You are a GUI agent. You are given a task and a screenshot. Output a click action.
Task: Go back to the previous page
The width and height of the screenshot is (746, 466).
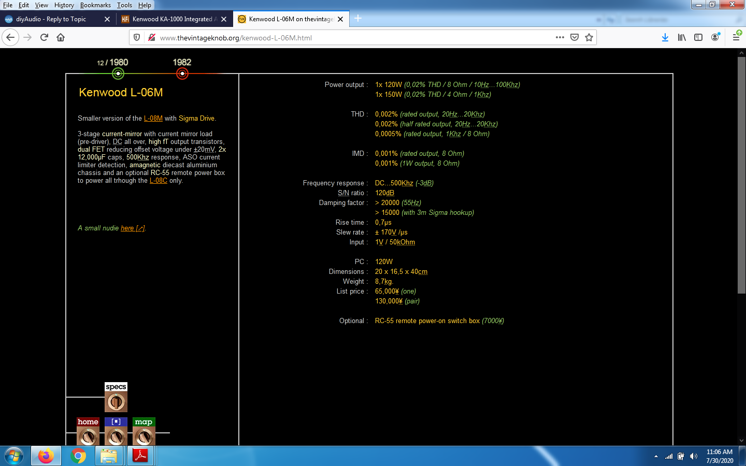tap(10, 37)
